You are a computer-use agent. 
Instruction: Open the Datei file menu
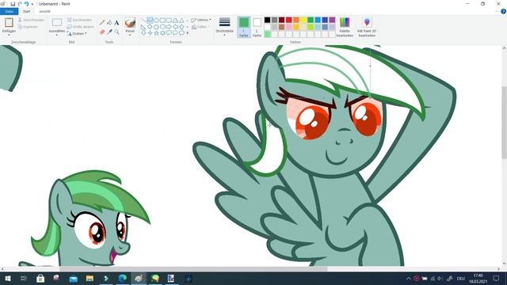[x=10, y=11]
